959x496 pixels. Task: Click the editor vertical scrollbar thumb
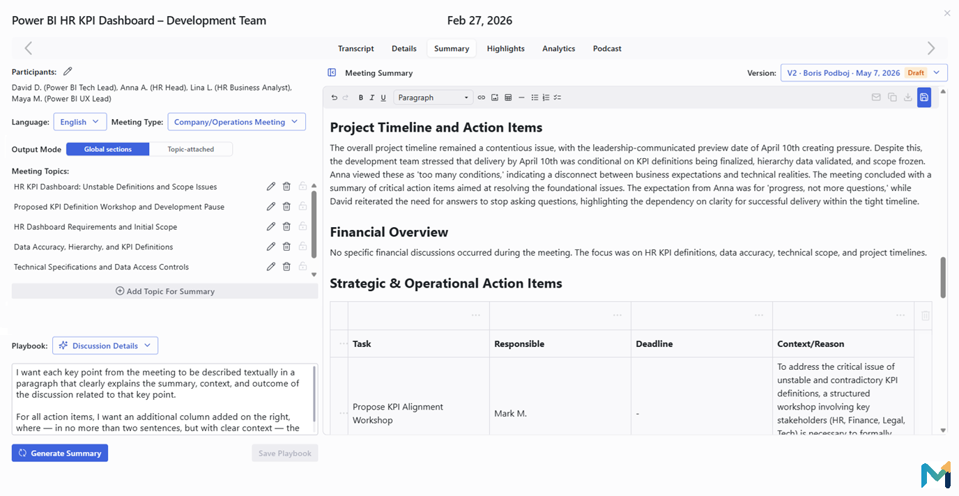click(944, 277)
